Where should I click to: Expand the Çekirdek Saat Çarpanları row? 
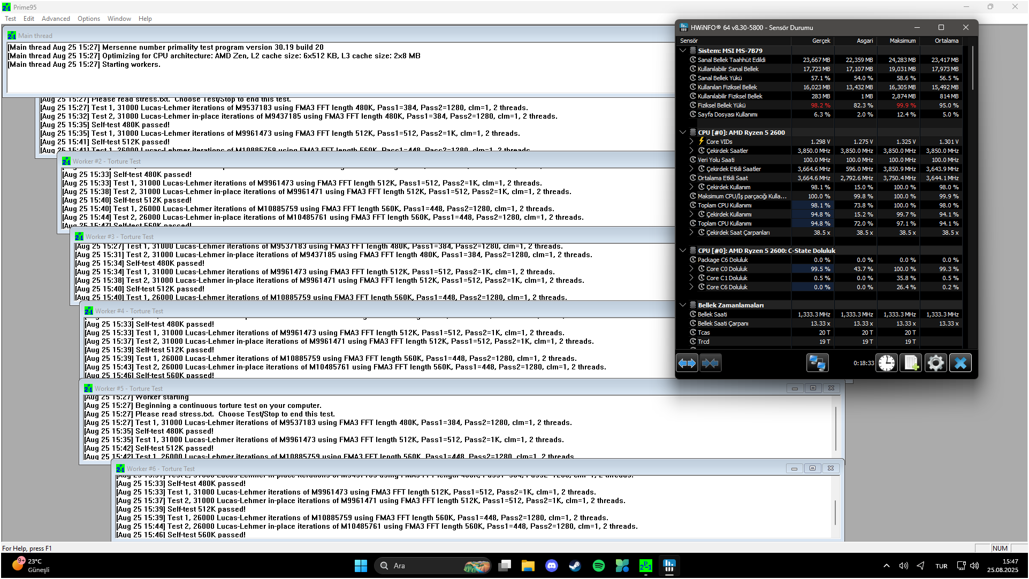point(691,233)
